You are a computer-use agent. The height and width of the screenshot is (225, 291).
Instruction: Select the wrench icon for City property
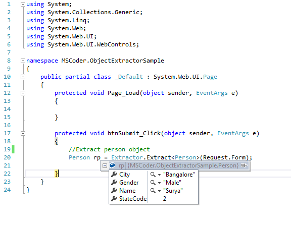click(x=114, y=175)
